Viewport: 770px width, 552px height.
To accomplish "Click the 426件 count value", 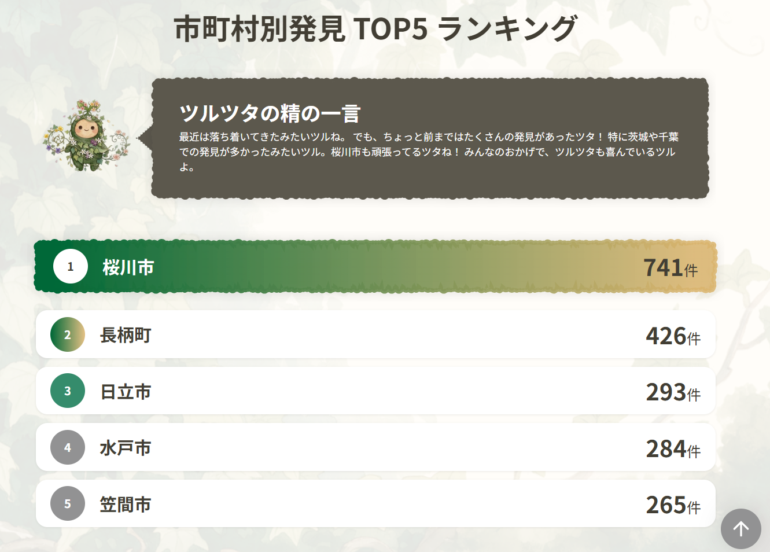I will click(673, 336).
